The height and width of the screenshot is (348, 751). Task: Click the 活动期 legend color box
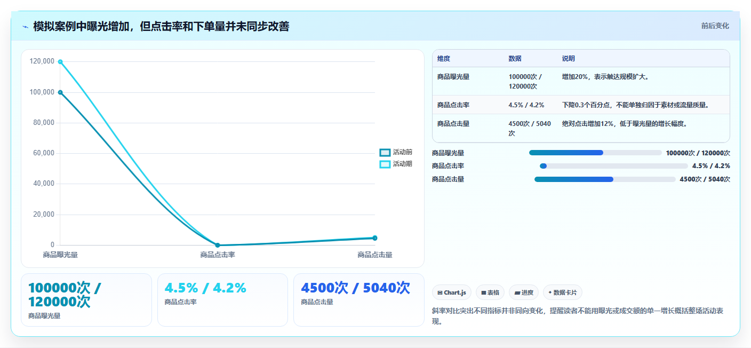click(x=385, y=164)
